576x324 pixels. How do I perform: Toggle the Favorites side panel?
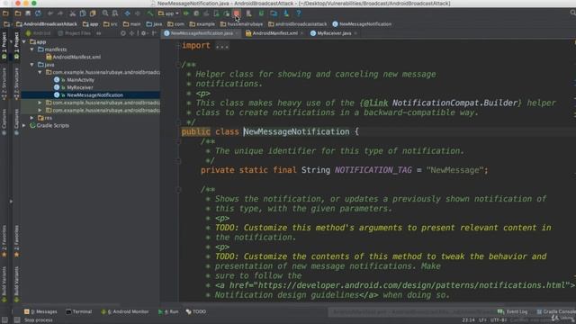coord(16,241)
